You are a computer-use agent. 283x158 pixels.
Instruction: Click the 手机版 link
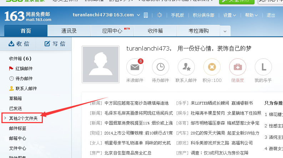(x=177, y=15)
